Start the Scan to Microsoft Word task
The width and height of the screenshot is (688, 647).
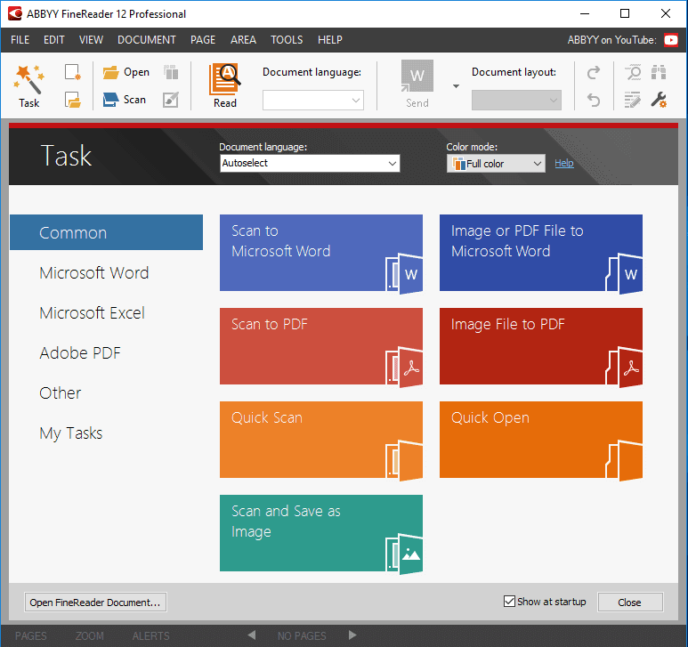tap(321, 253)
